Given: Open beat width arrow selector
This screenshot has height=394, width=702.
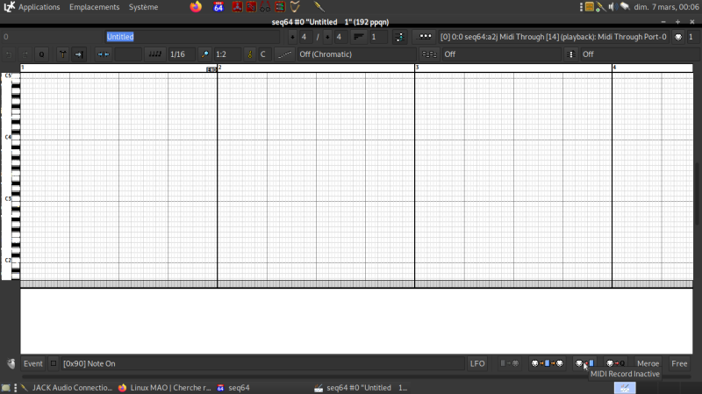Looking at the screenshot, I should pyautogui.click(x=327, y=37).
